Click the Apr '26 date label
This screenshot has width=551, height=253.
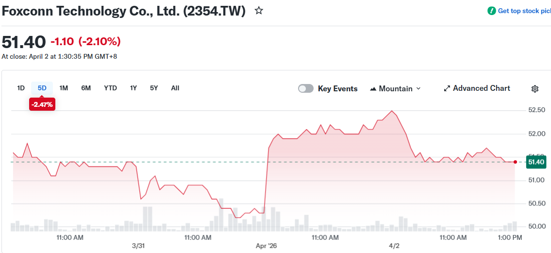click(x=267, y=246)
